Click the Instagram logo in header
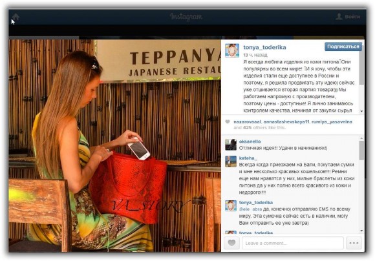The width and height of the screenshot is (375, 261). [186, 17]
